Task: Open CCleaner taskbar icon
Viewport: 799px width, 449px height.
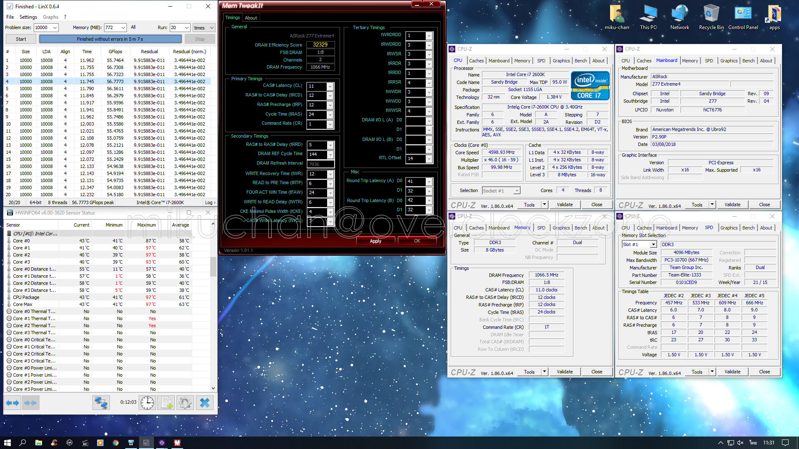Action: click(54, 443)
